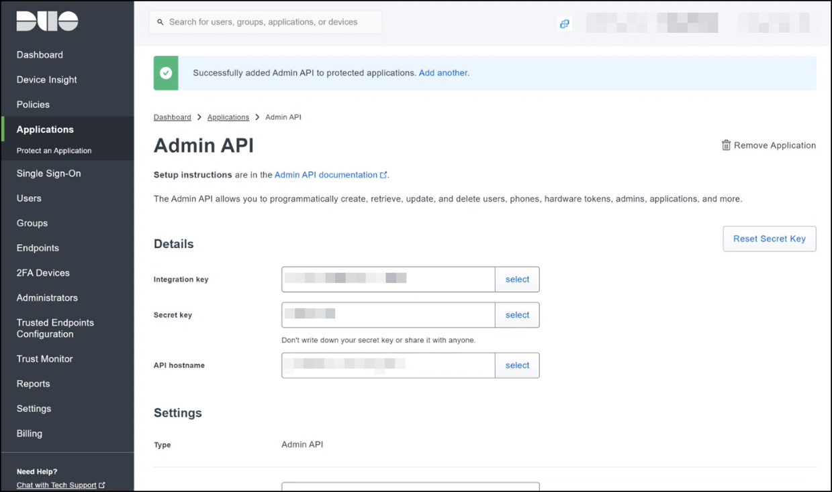Open Device Insight in sidebar
This screenshot has width=832, height=492.
coord(47,80)
